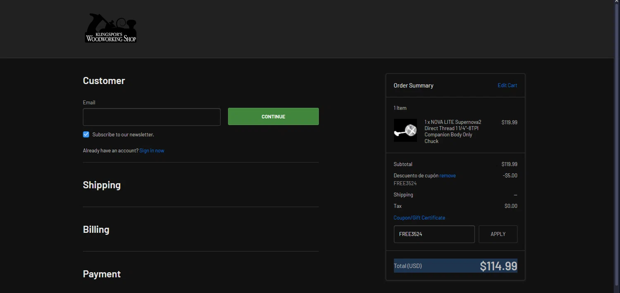Image resolution: width=620 pixels, height=293 pixels.
Task: Open the Edit Cart link
Action: (x=507, y=85)
